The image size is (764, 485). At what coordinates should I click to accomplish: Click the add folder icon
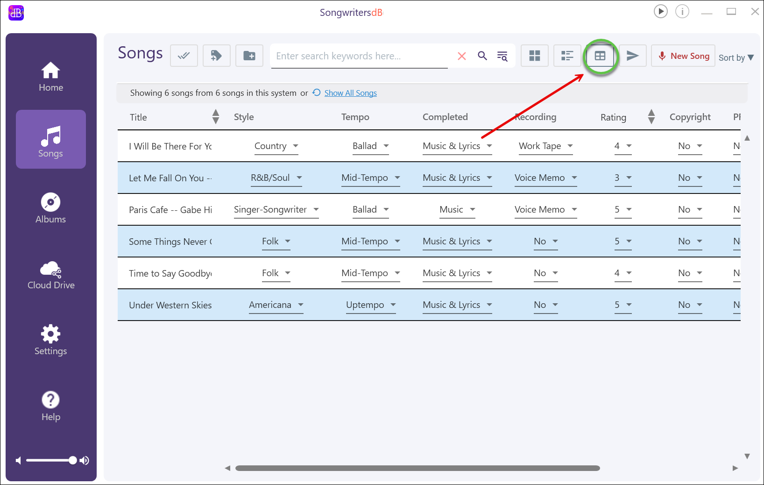pos(249,56)
